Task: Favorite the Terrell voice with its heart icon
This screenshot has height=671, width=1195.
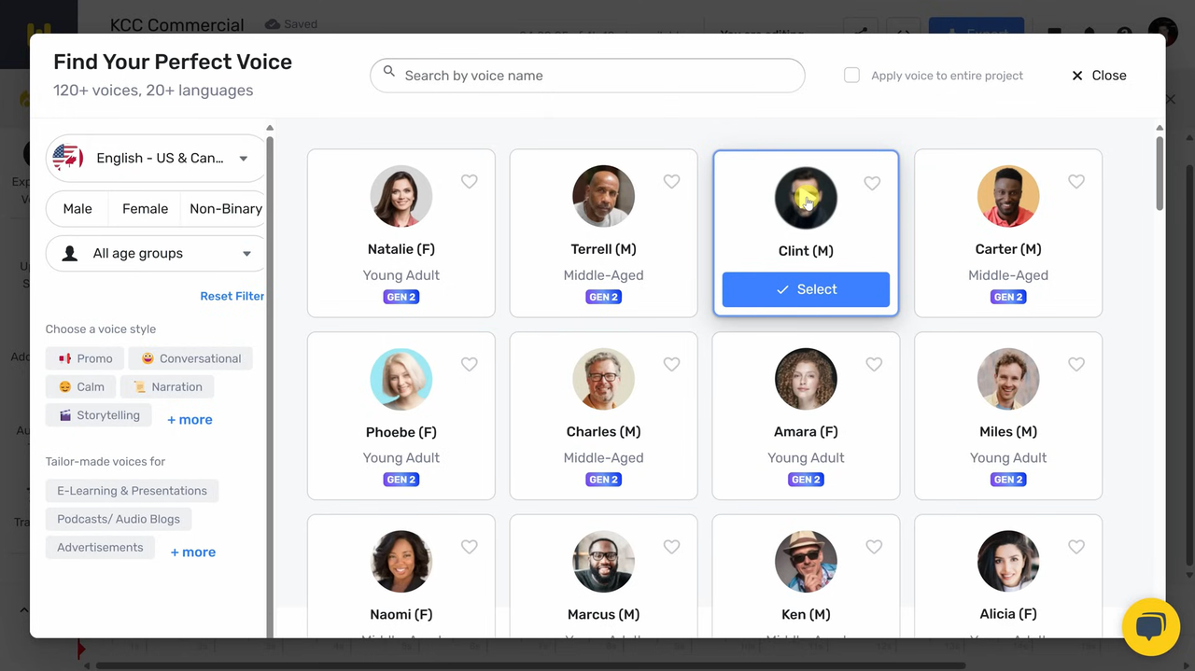Action: point(671,182)
